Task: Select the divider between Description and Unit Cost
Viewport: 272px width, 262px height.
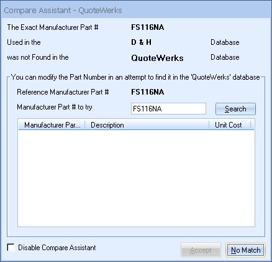Action: [x=209, y=125]
